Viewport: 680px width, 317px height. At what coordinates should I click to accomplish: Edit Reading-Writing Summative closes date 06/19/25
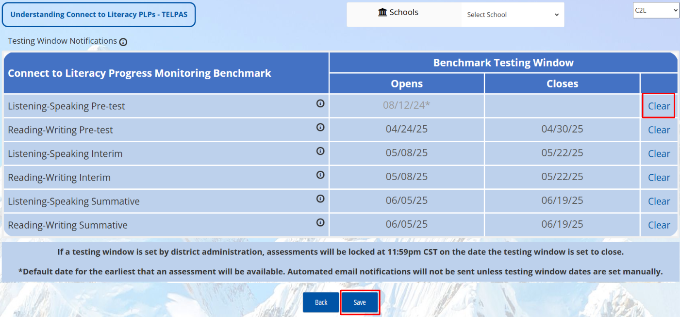[562, 225]
